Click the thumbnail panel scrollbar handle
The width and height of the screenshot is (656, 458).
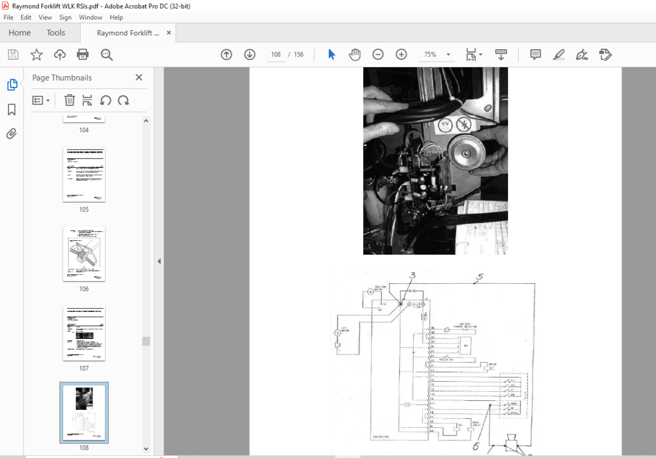[x=146, y=341]
